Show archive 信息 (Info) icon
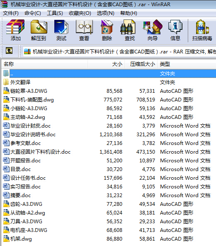This screenshot has height=246, width=216. click(175, 27)
